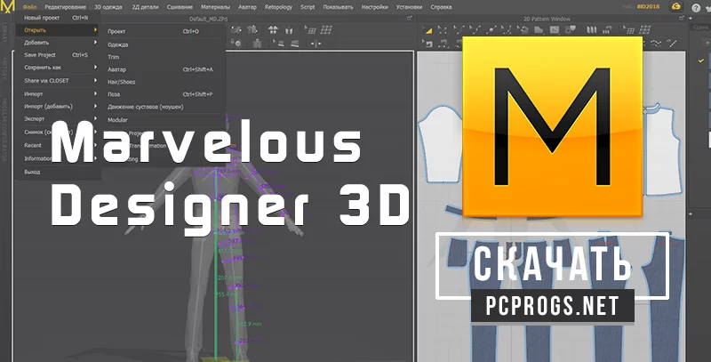Open the Справка menu
711x362 pixels.
pos(441,7)
